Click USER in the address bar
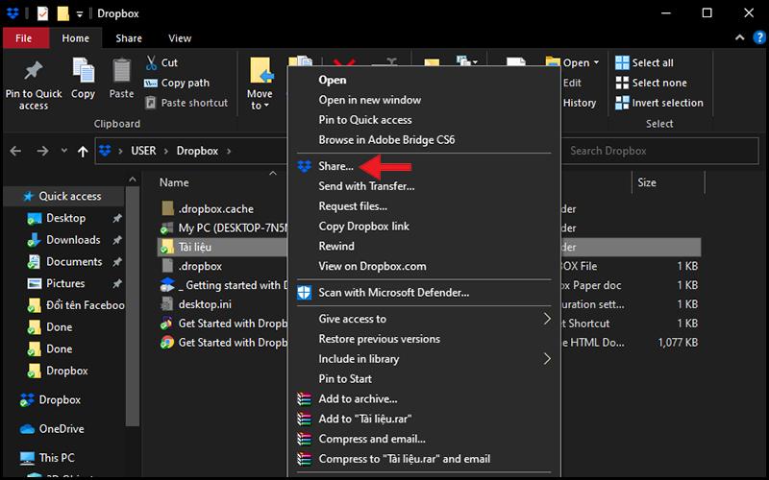 point(143,151)
